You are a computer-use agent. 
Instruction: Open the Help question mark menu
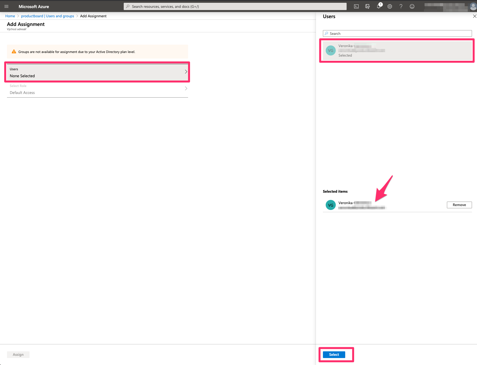click(x=401, y=6)
